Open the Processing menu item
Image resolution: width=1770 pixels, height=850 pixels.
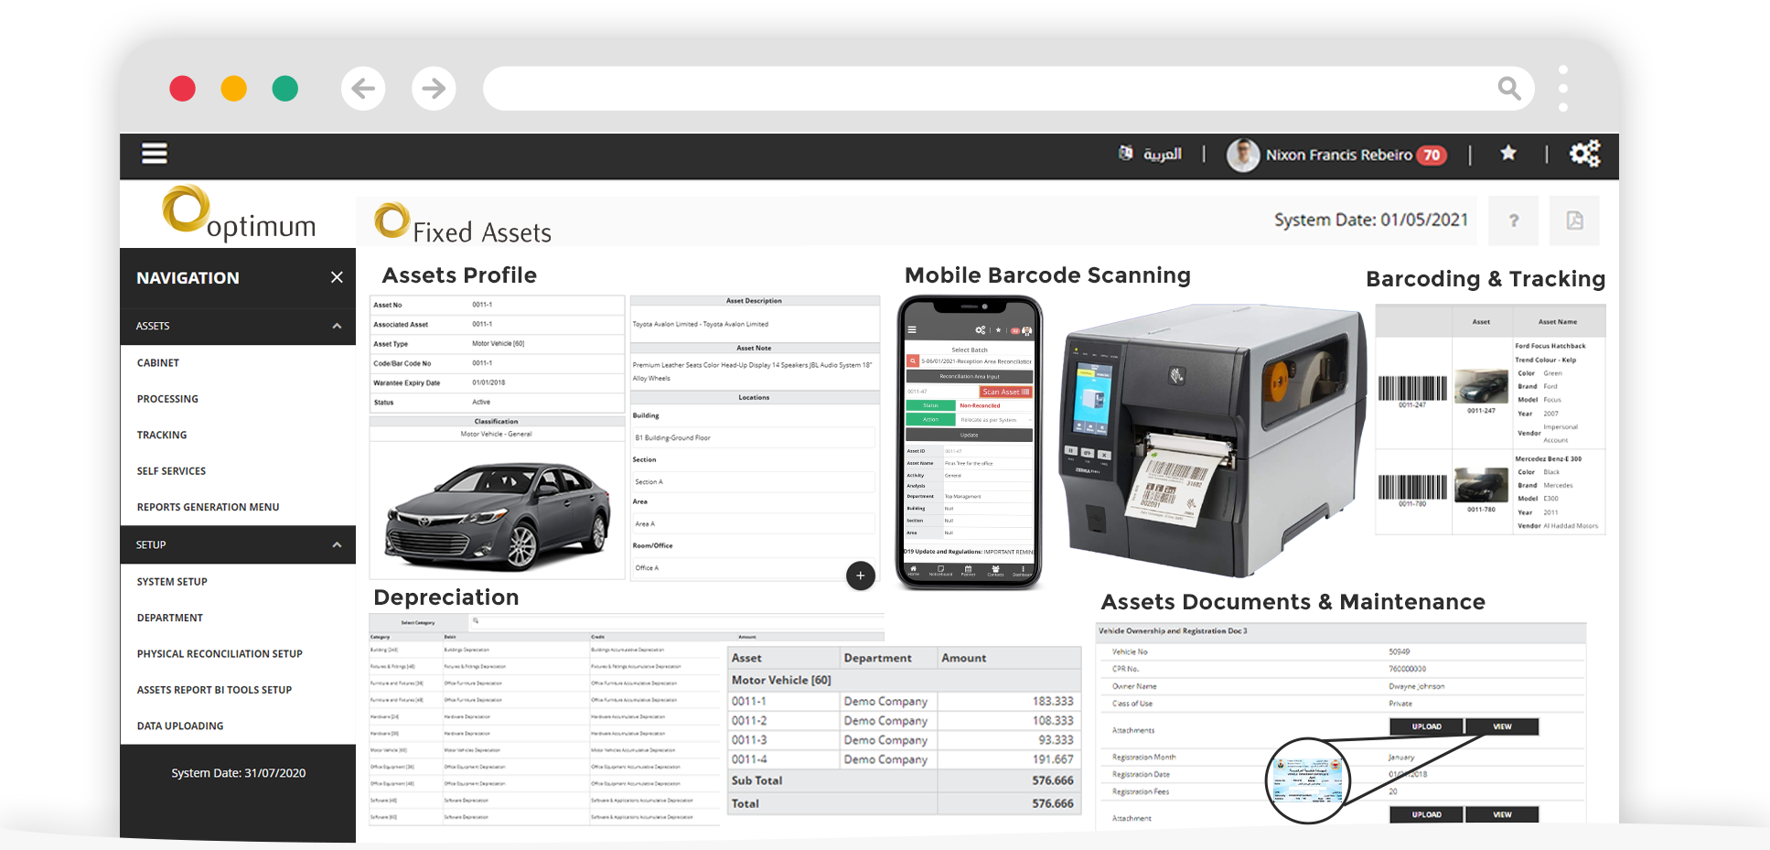(167, 399)
